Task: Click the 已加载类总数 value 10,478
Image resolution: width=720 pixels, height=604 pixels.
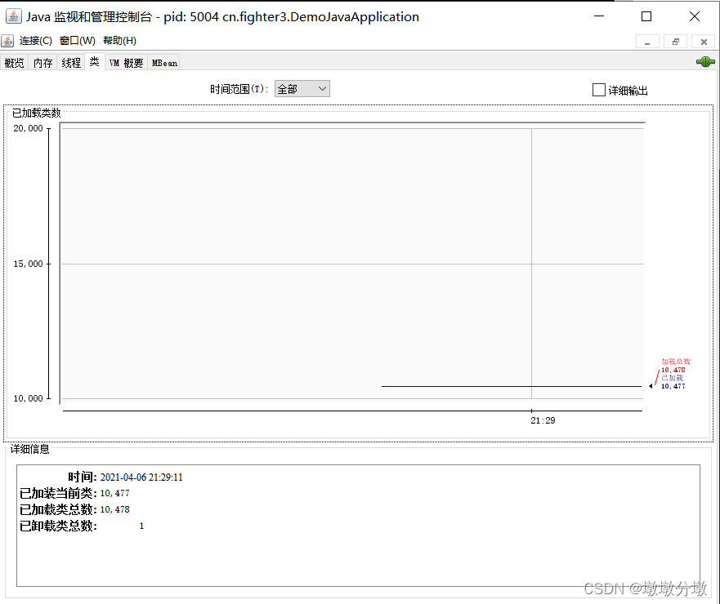Action: [x=114, y=509]
